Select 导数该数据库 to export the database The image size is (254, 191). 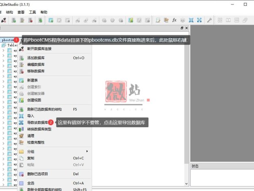tap(38, 122)
